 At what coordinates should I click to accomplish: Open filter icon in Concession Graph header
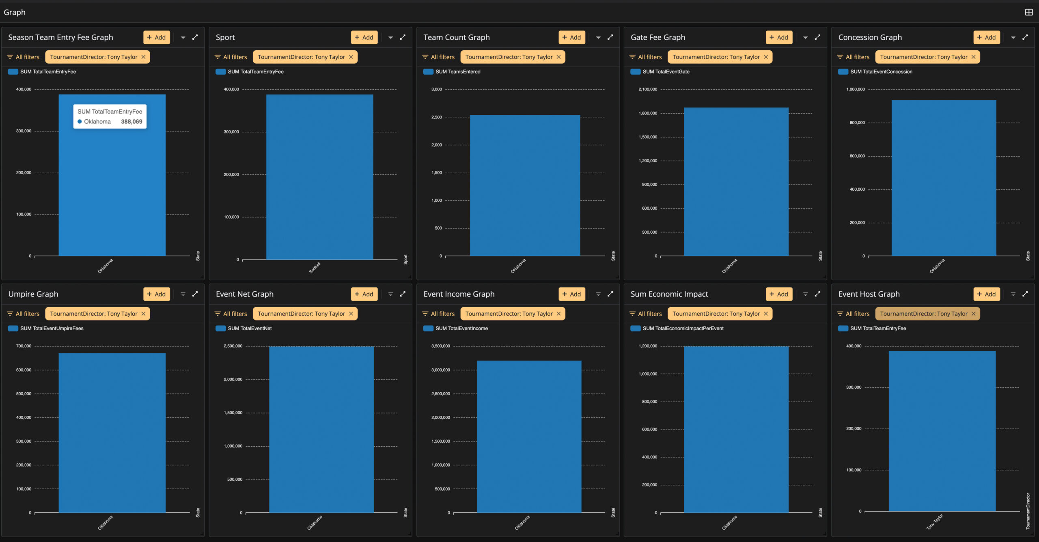point(1013,37)
